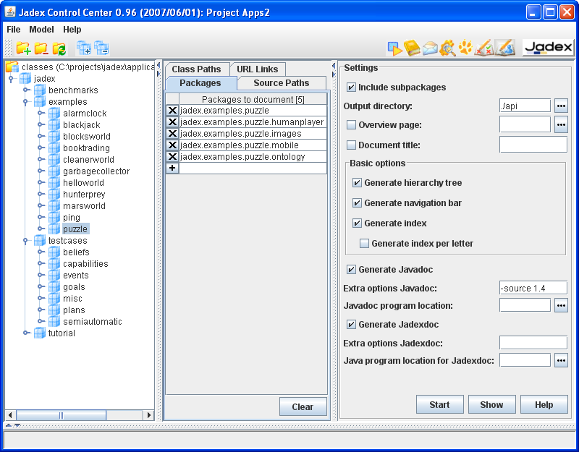Remove jadex.examples.puzzle.images with X
Screen dimensions: 579x452
pyautogui.click(x=172, y=134)
